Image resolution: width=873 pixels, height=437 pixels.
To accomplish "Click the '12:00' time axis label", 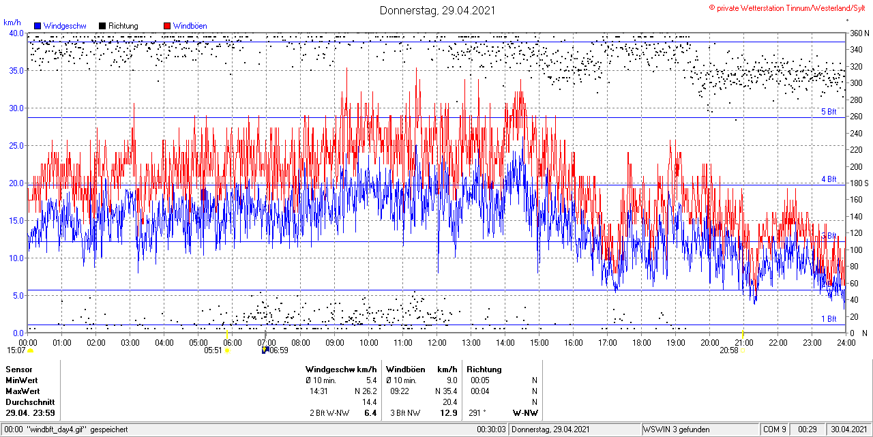I will tap(437, 343).
